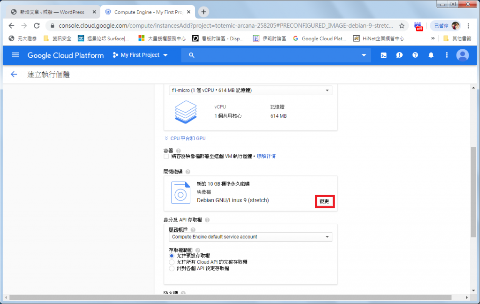Click the help icon next to 開機磁碟

(x=188, y=172)
